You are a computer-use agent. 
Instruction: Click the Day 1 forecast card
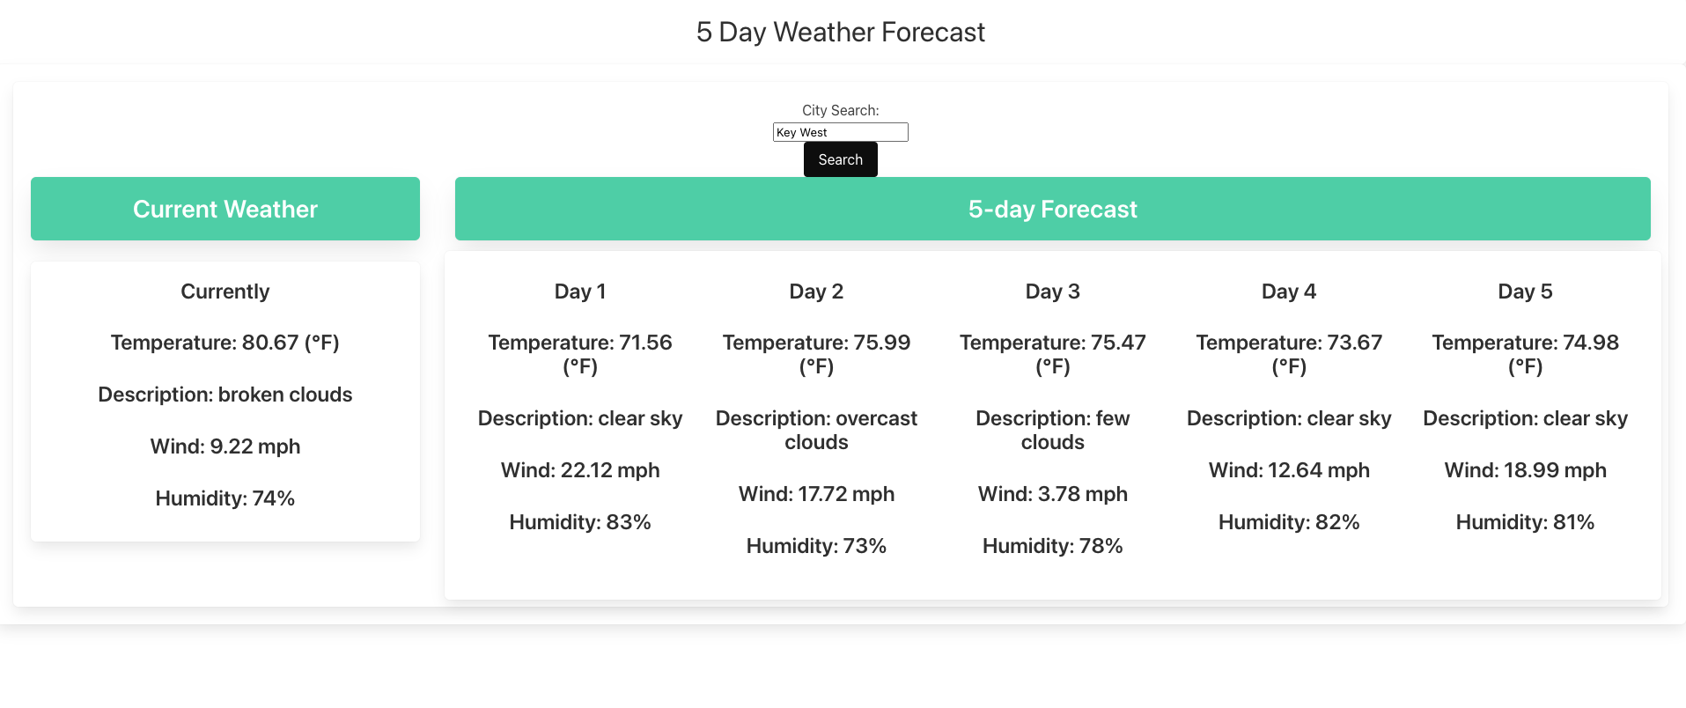click(x=580, y=405)
